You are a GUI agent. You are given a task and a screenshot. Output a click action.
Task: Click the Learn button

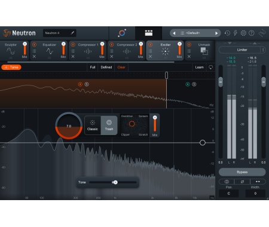coord(199,68)
